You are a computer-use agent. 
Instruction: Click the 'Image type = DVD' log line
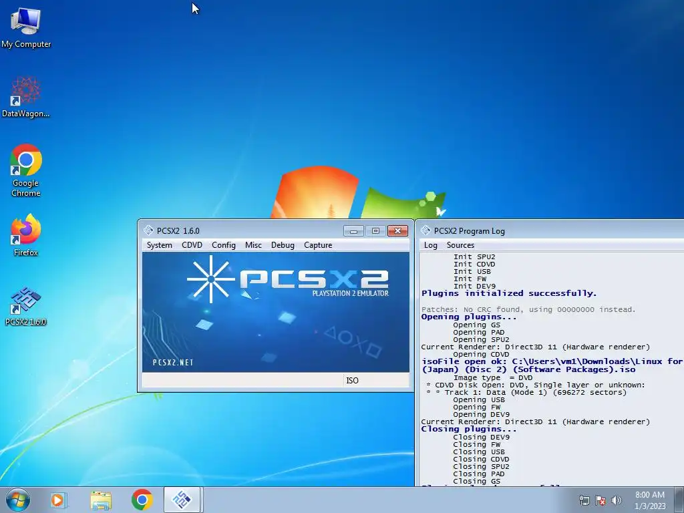493,378
